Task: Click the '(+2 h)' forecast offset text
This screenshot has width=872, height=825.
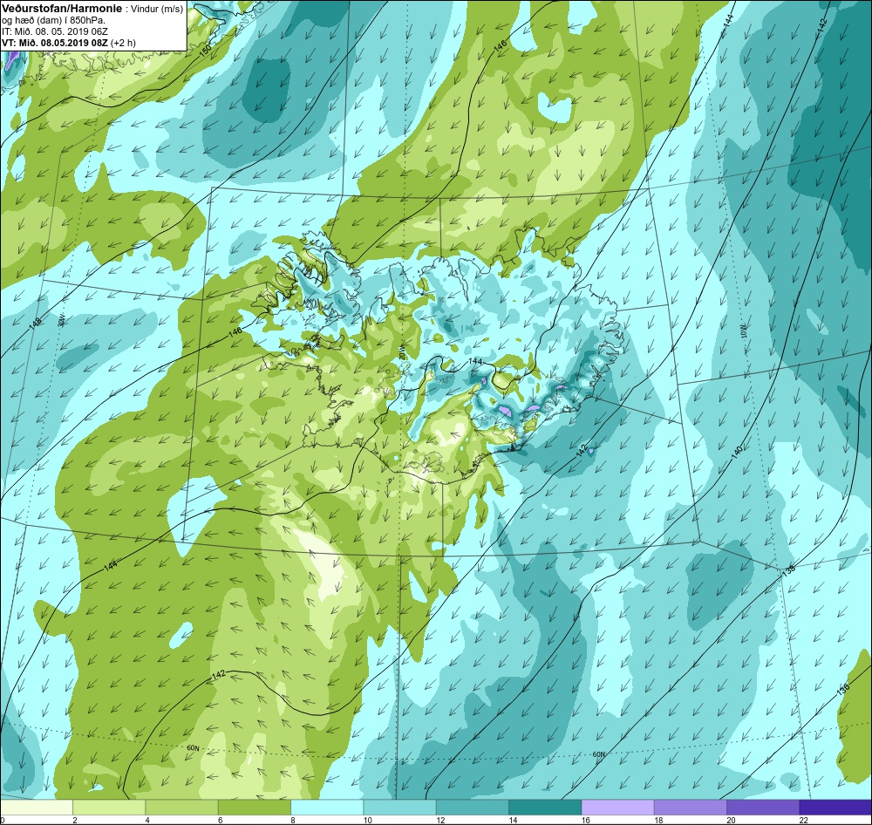Action: [124, 43]
